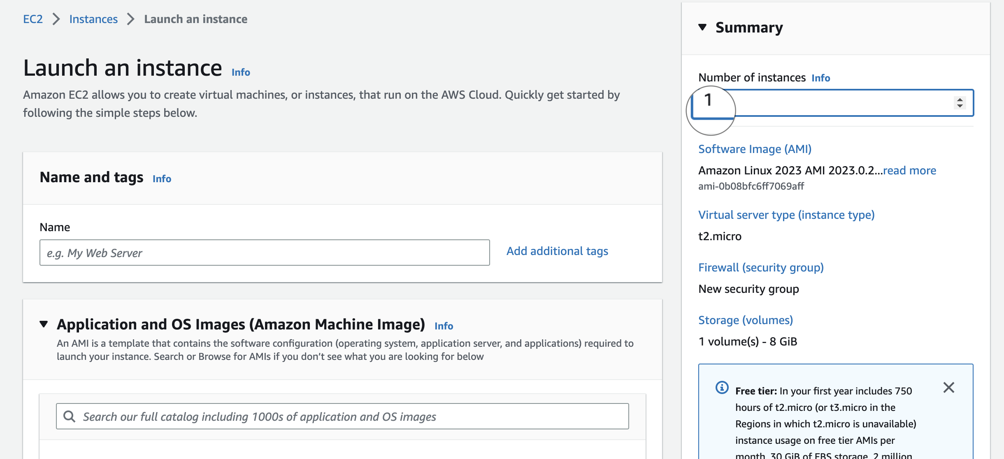Collapse the Summary panel
Image resolution: width=1004 pixels, height=459 pixels.
click(x=702, y=28)
